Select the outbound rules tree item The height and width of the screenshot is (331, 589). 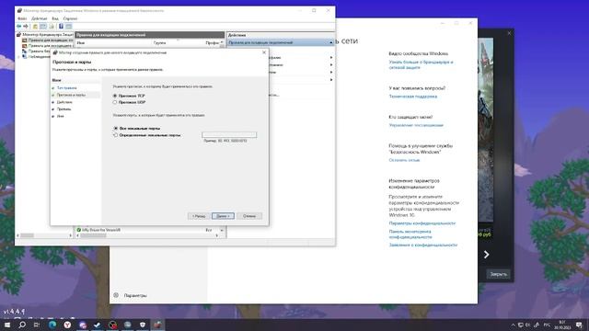pos(48,45)
